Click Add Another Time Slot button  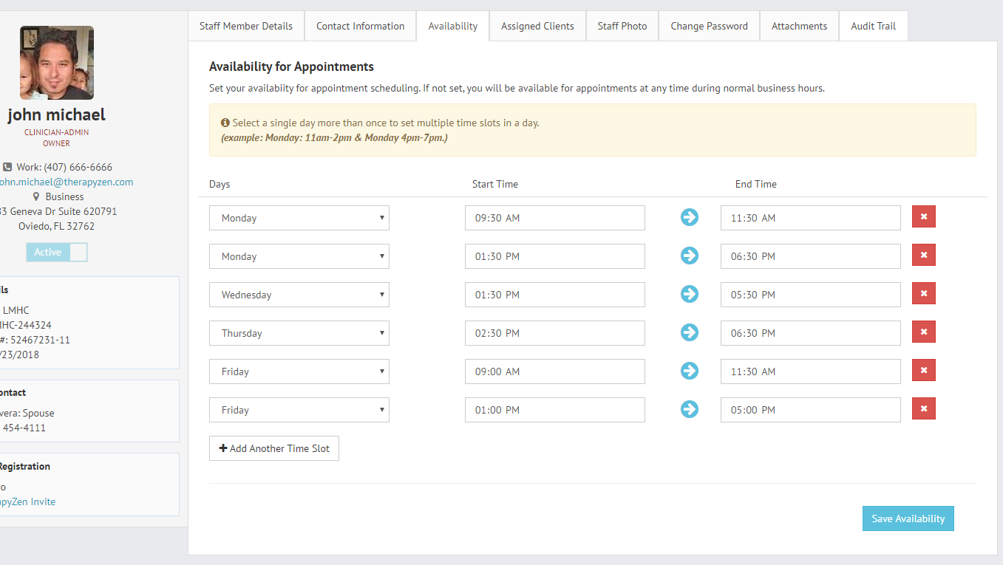click(x=274, y=448)
